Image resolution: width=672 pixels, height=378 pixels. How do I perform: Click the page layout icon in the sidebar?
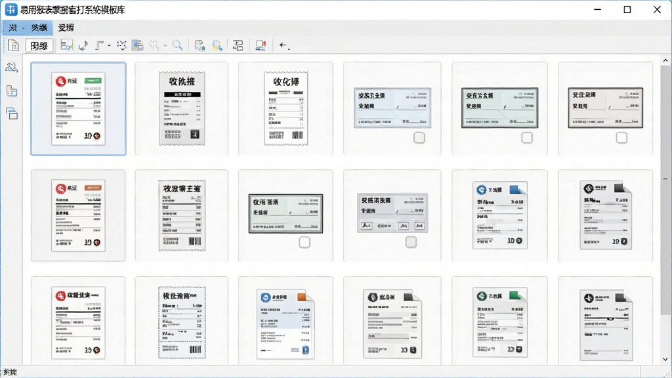12,91
